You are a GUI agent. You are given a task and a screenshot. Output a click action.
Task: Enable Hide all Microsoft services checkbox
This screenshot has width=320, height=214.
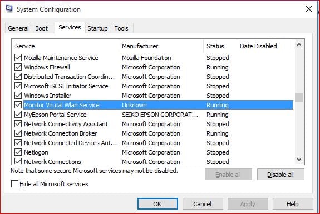(14, 184)
